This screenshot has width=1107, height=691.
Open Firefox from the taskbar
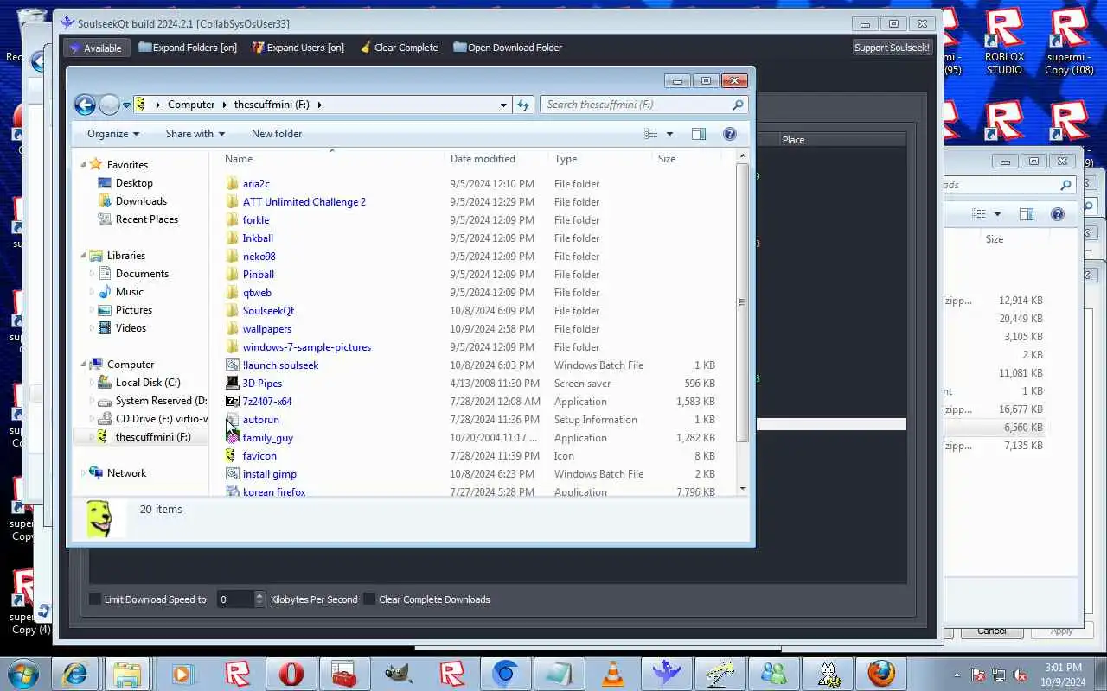881,674
